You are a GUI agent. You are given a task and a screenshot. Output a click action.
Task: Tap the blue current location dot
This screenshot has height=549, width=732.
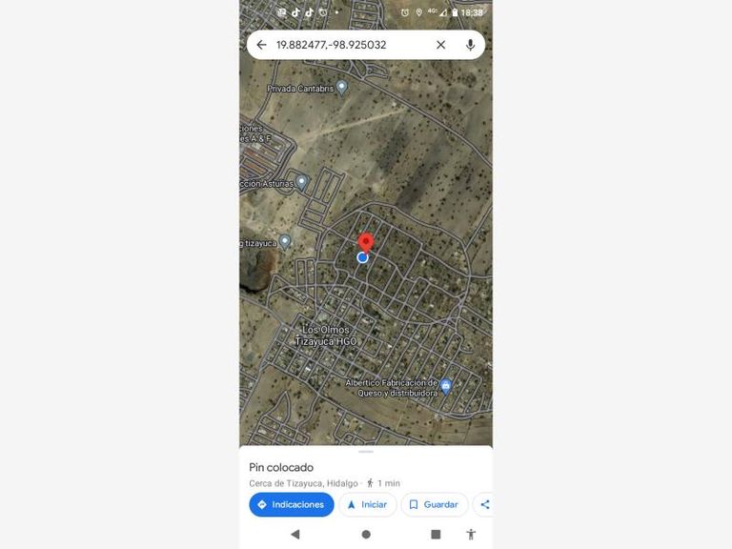click(362, 257)
